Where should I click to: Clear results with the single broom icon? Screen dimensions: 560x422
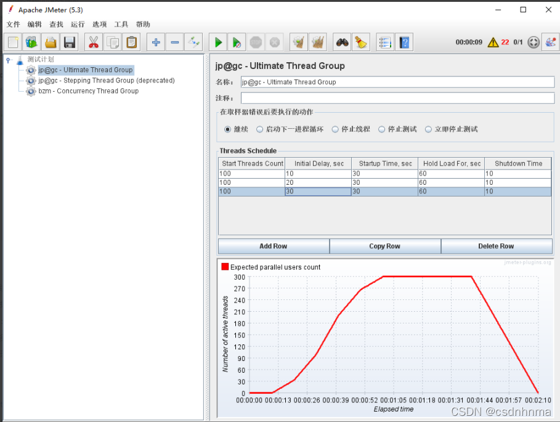(x=299, y=43)
